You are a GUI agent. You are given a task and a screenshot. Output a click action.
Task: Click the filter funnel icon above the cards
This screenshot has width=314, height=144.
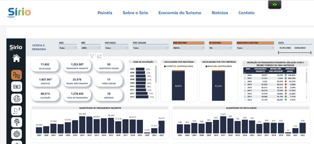[92, 56]
